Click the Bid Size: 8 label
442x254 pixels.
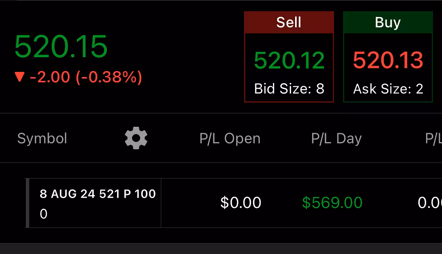pos(289,89)
